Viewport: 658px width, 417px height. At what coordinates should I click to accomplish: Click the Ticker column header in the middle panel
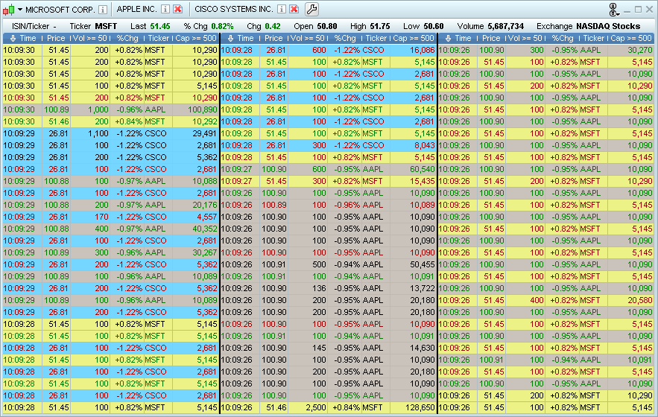click(376, 38)
